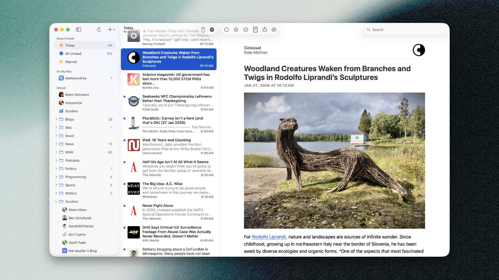Open article in browser via compass icon
499x280 pixels.
(x=274, y=30)
